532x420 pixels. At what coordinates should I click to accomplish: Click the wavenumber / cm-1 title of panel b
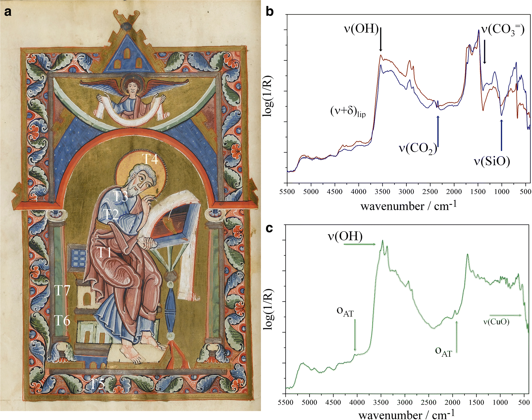(x=408, y=206)
